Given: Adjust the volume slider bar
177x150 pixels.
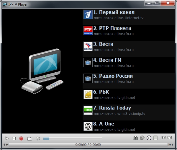Looking at the screenshot, I should (x=72, y=138).
